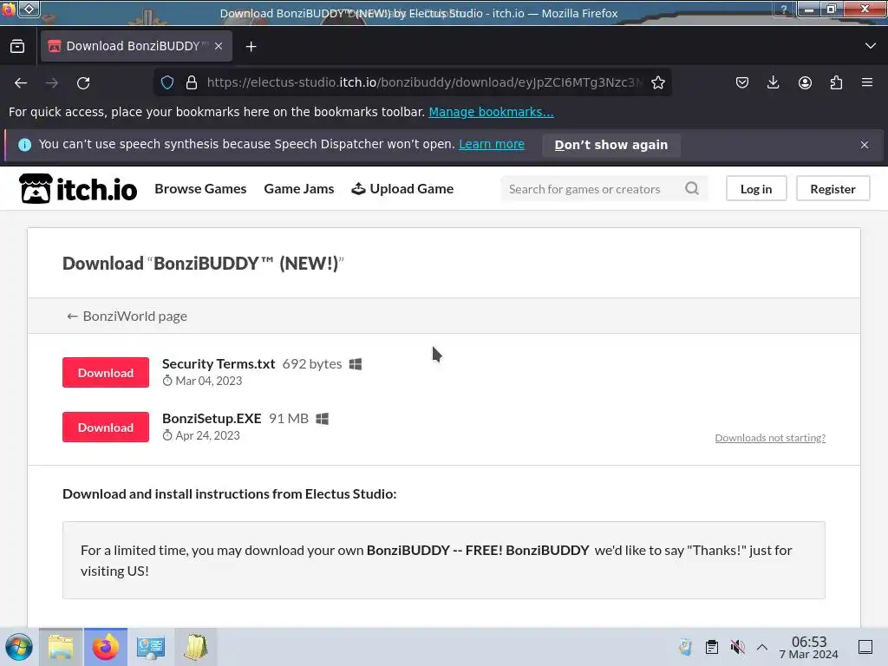Open Firefox View icon in tab bar

coord(17,47)
